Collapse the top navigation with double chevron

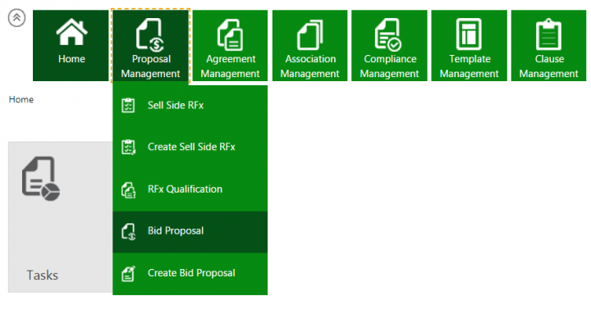(16, 17)
